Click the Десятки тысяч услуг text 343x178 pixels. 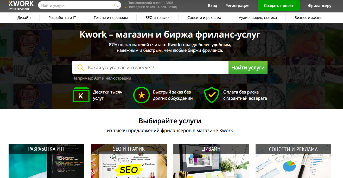(108, 95)
